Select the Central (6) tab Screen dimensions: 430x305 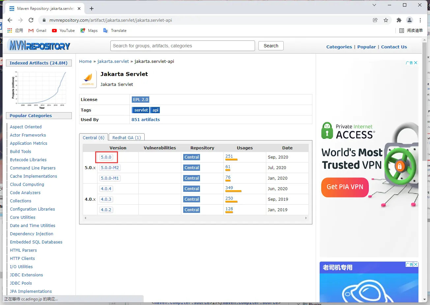click(x=94, y=138)
